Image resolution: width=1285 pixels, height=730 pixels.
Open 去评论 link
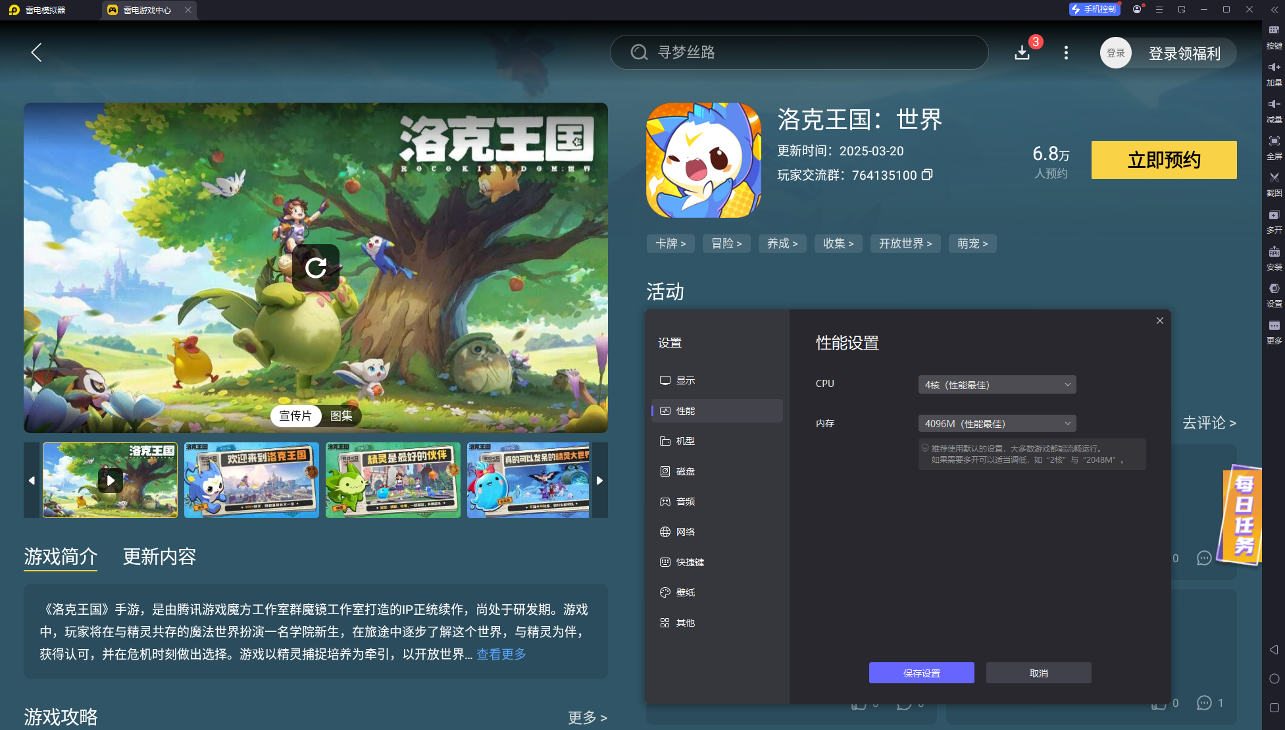tap(1209, 423)
